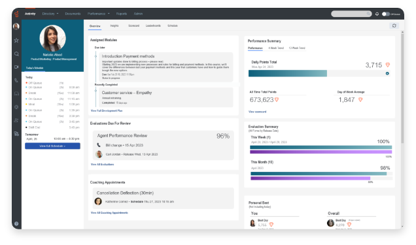
Task: Switch to the Schedule tab
Action: click(173, 25)
